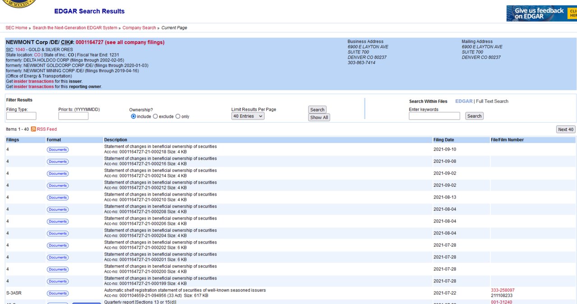Open Documents for Acc-no 0001164727-21-000216
This screenshot has height=304, width=577.
(58, 161)
